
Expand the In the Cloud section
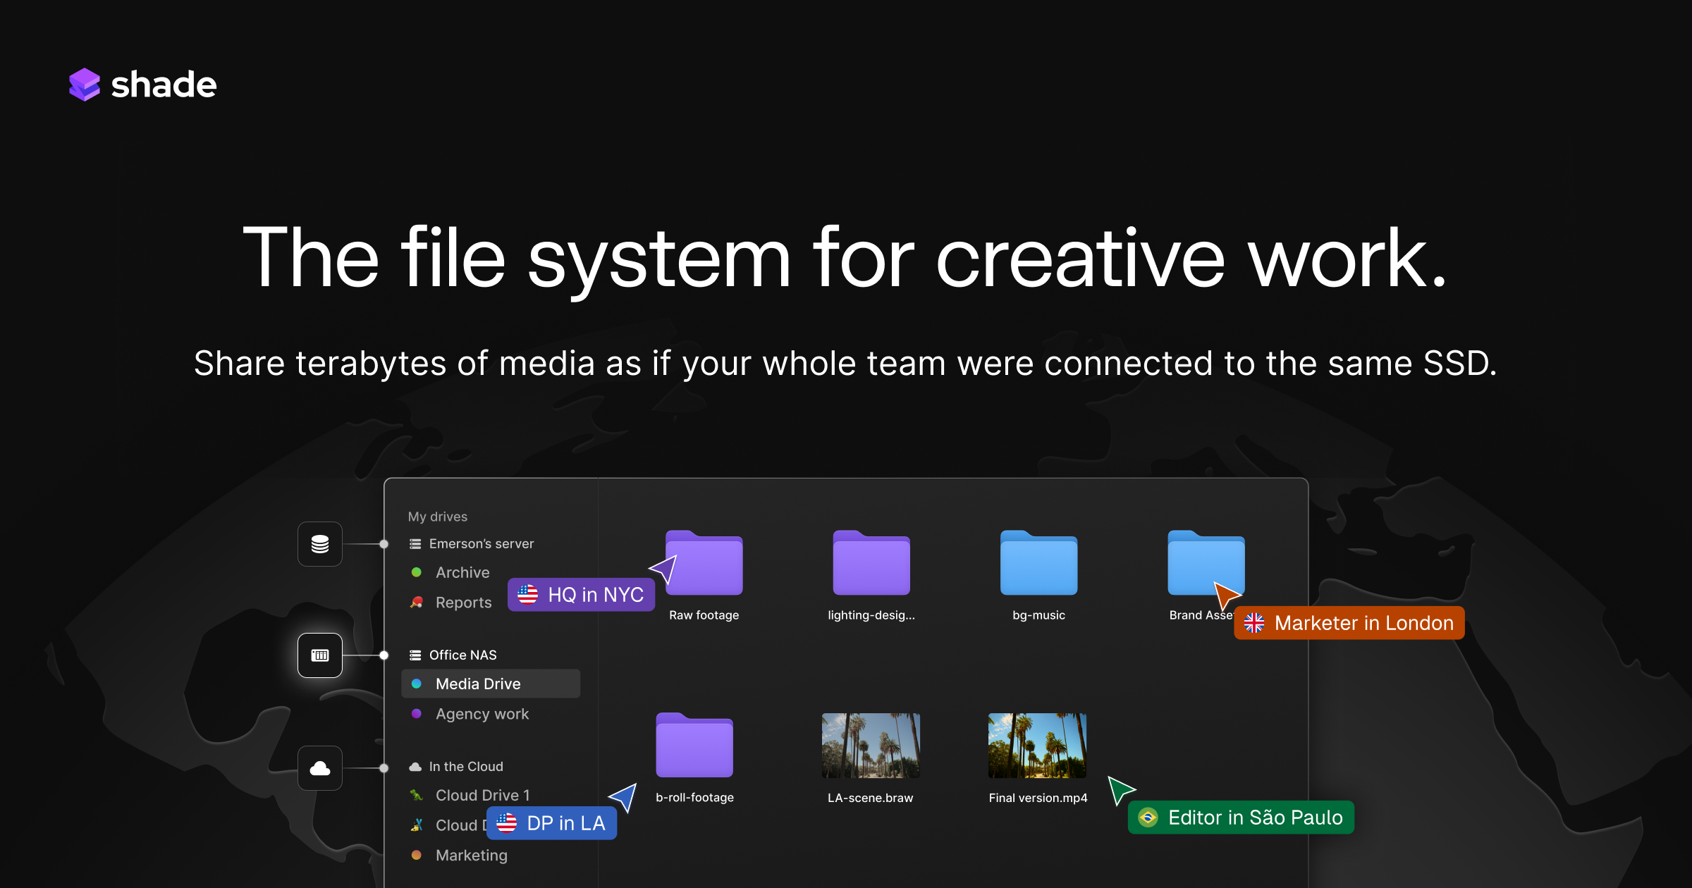coord(465,766)
